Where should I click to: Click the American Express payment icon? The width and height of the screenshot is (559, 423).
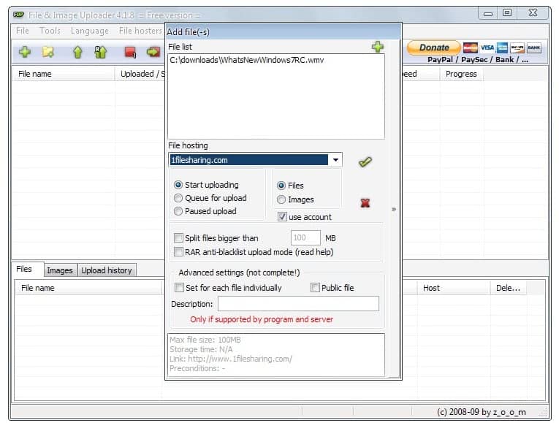502,47
